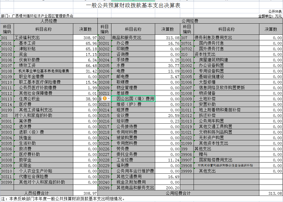Select 人员经费合计 label cell
283x202 pixels.
click(x=37, y=193)
